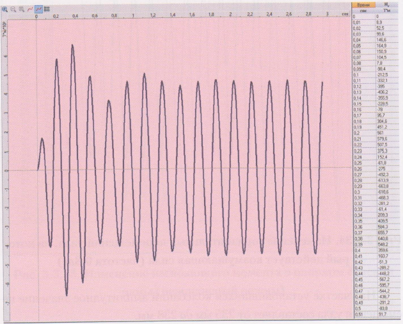The width and height of the screenshot is (403, 324).
Task: Select the time cell '0,23'
Action: (363, 151)
